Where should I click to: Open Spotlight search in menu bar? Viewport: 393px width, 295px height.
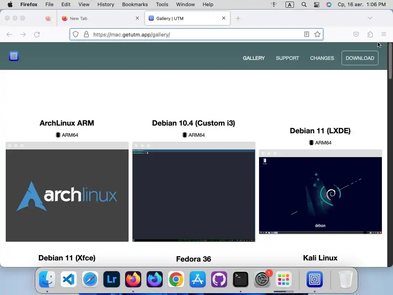point(304,5)
